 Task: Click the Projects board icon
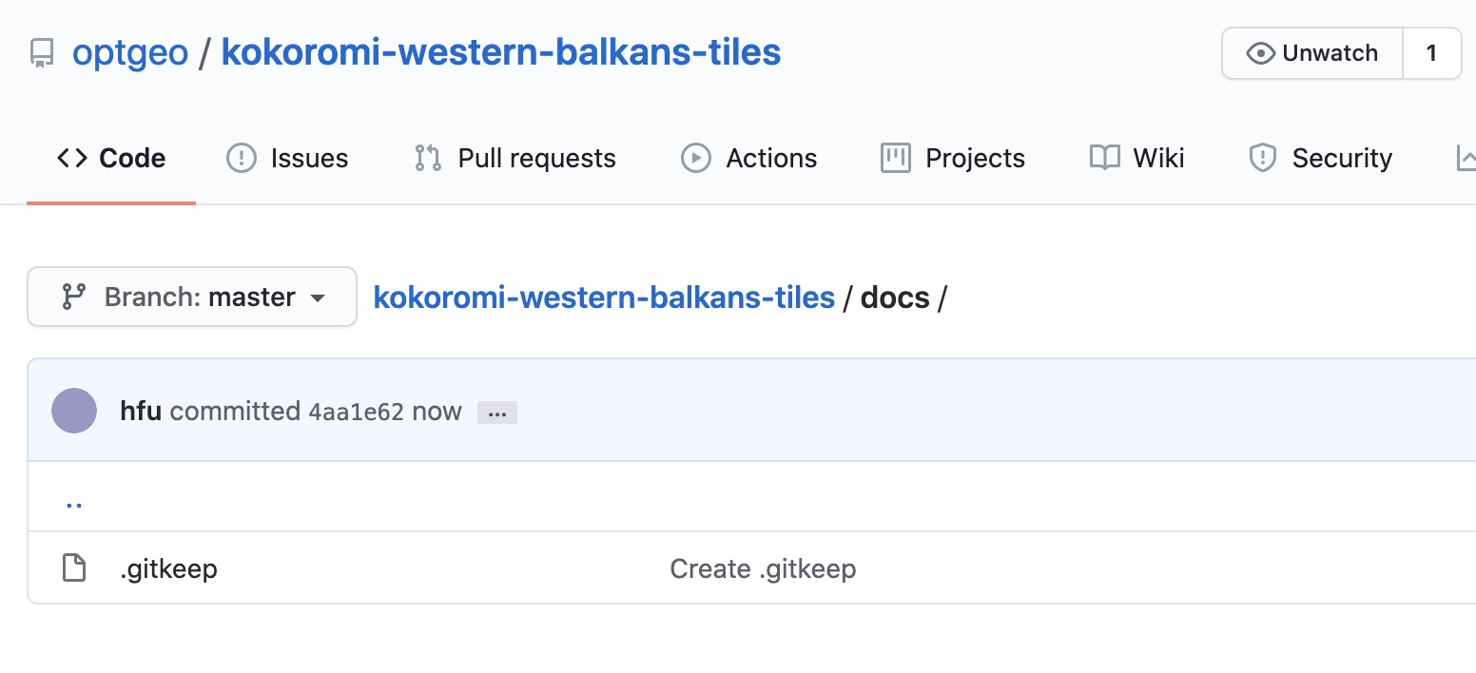[x=894, y=158]
